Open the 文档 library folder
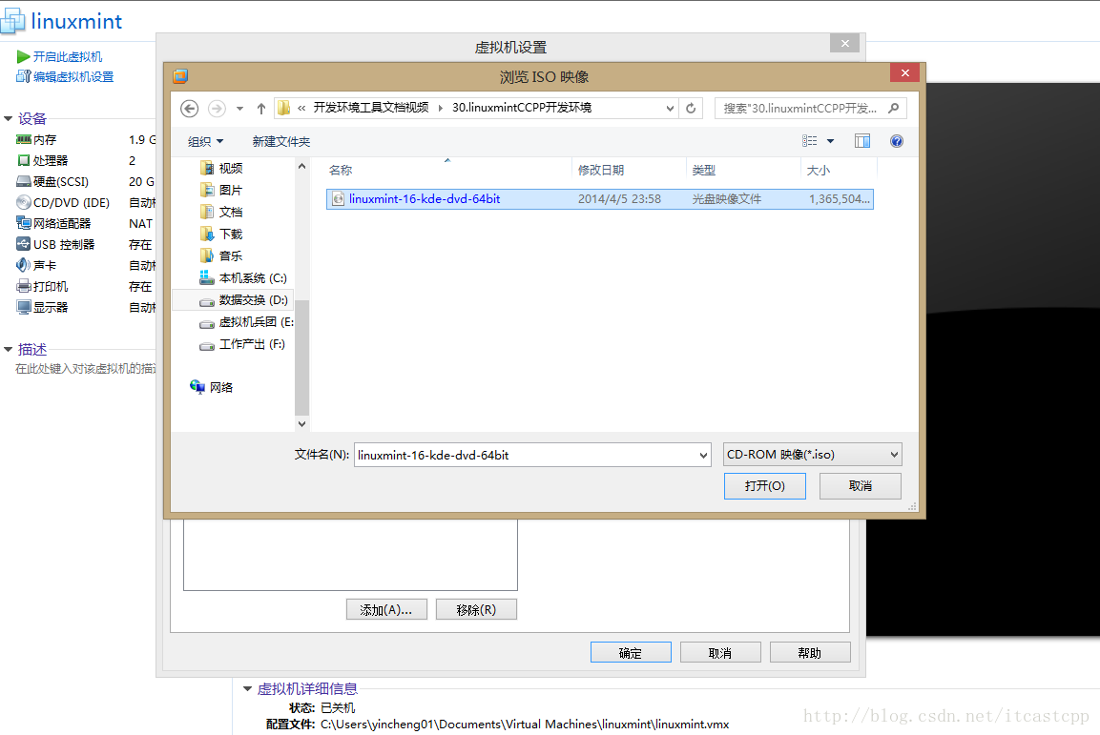The width and height of the screenshot is (1100, 735). point(221,212)
